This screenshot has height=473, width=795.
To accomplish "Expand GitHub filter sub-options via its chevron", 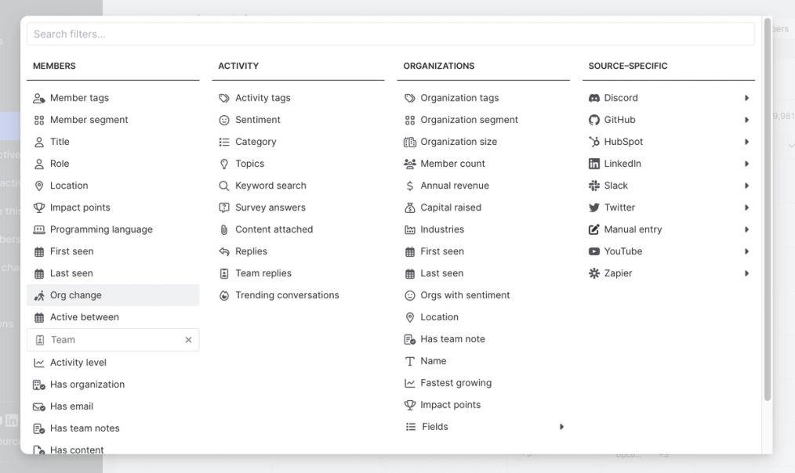I will [x=746, y=119].
